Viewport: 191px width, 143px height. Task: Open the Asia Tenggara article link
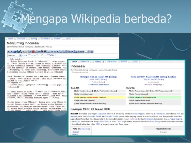coord(139,114)
